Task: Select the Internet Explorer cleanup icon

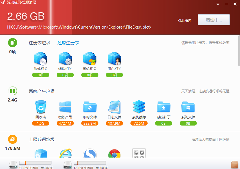Action: (x=65, y=153)
